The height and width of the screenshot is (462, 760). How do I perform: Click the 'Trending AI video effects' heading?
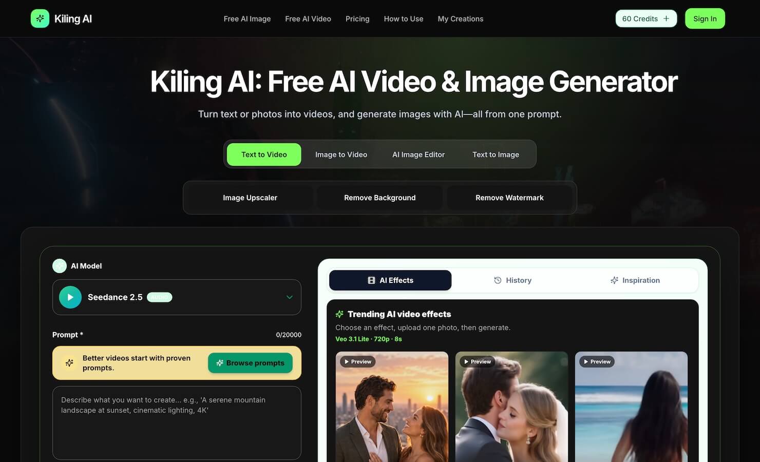coord(399,314)
